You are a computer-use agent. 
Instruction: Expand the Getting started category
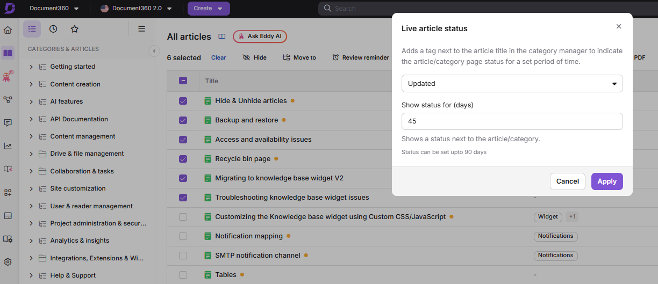[x=31, y=67]
